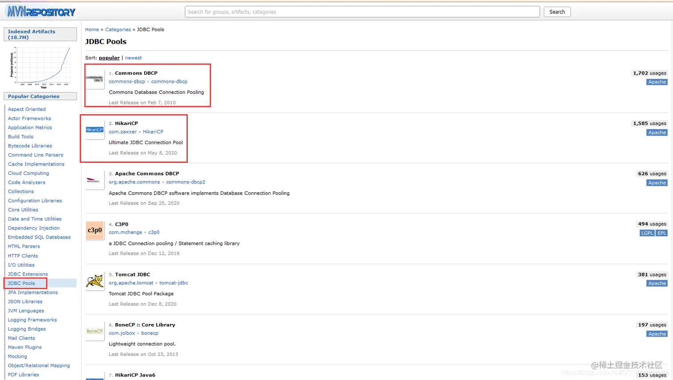Open the tomcat-jdbc artifact link

pyautogui.click(x=174, y=283)
